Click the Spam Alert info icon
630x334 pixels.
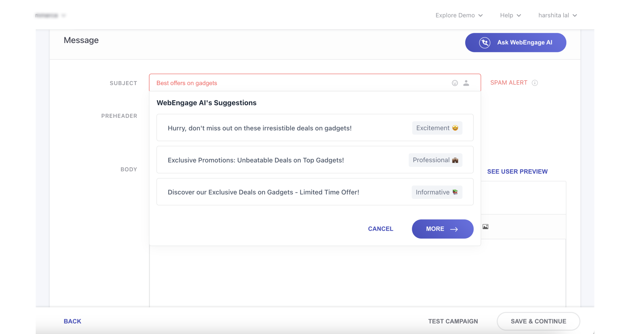click(x=535, y=83)
